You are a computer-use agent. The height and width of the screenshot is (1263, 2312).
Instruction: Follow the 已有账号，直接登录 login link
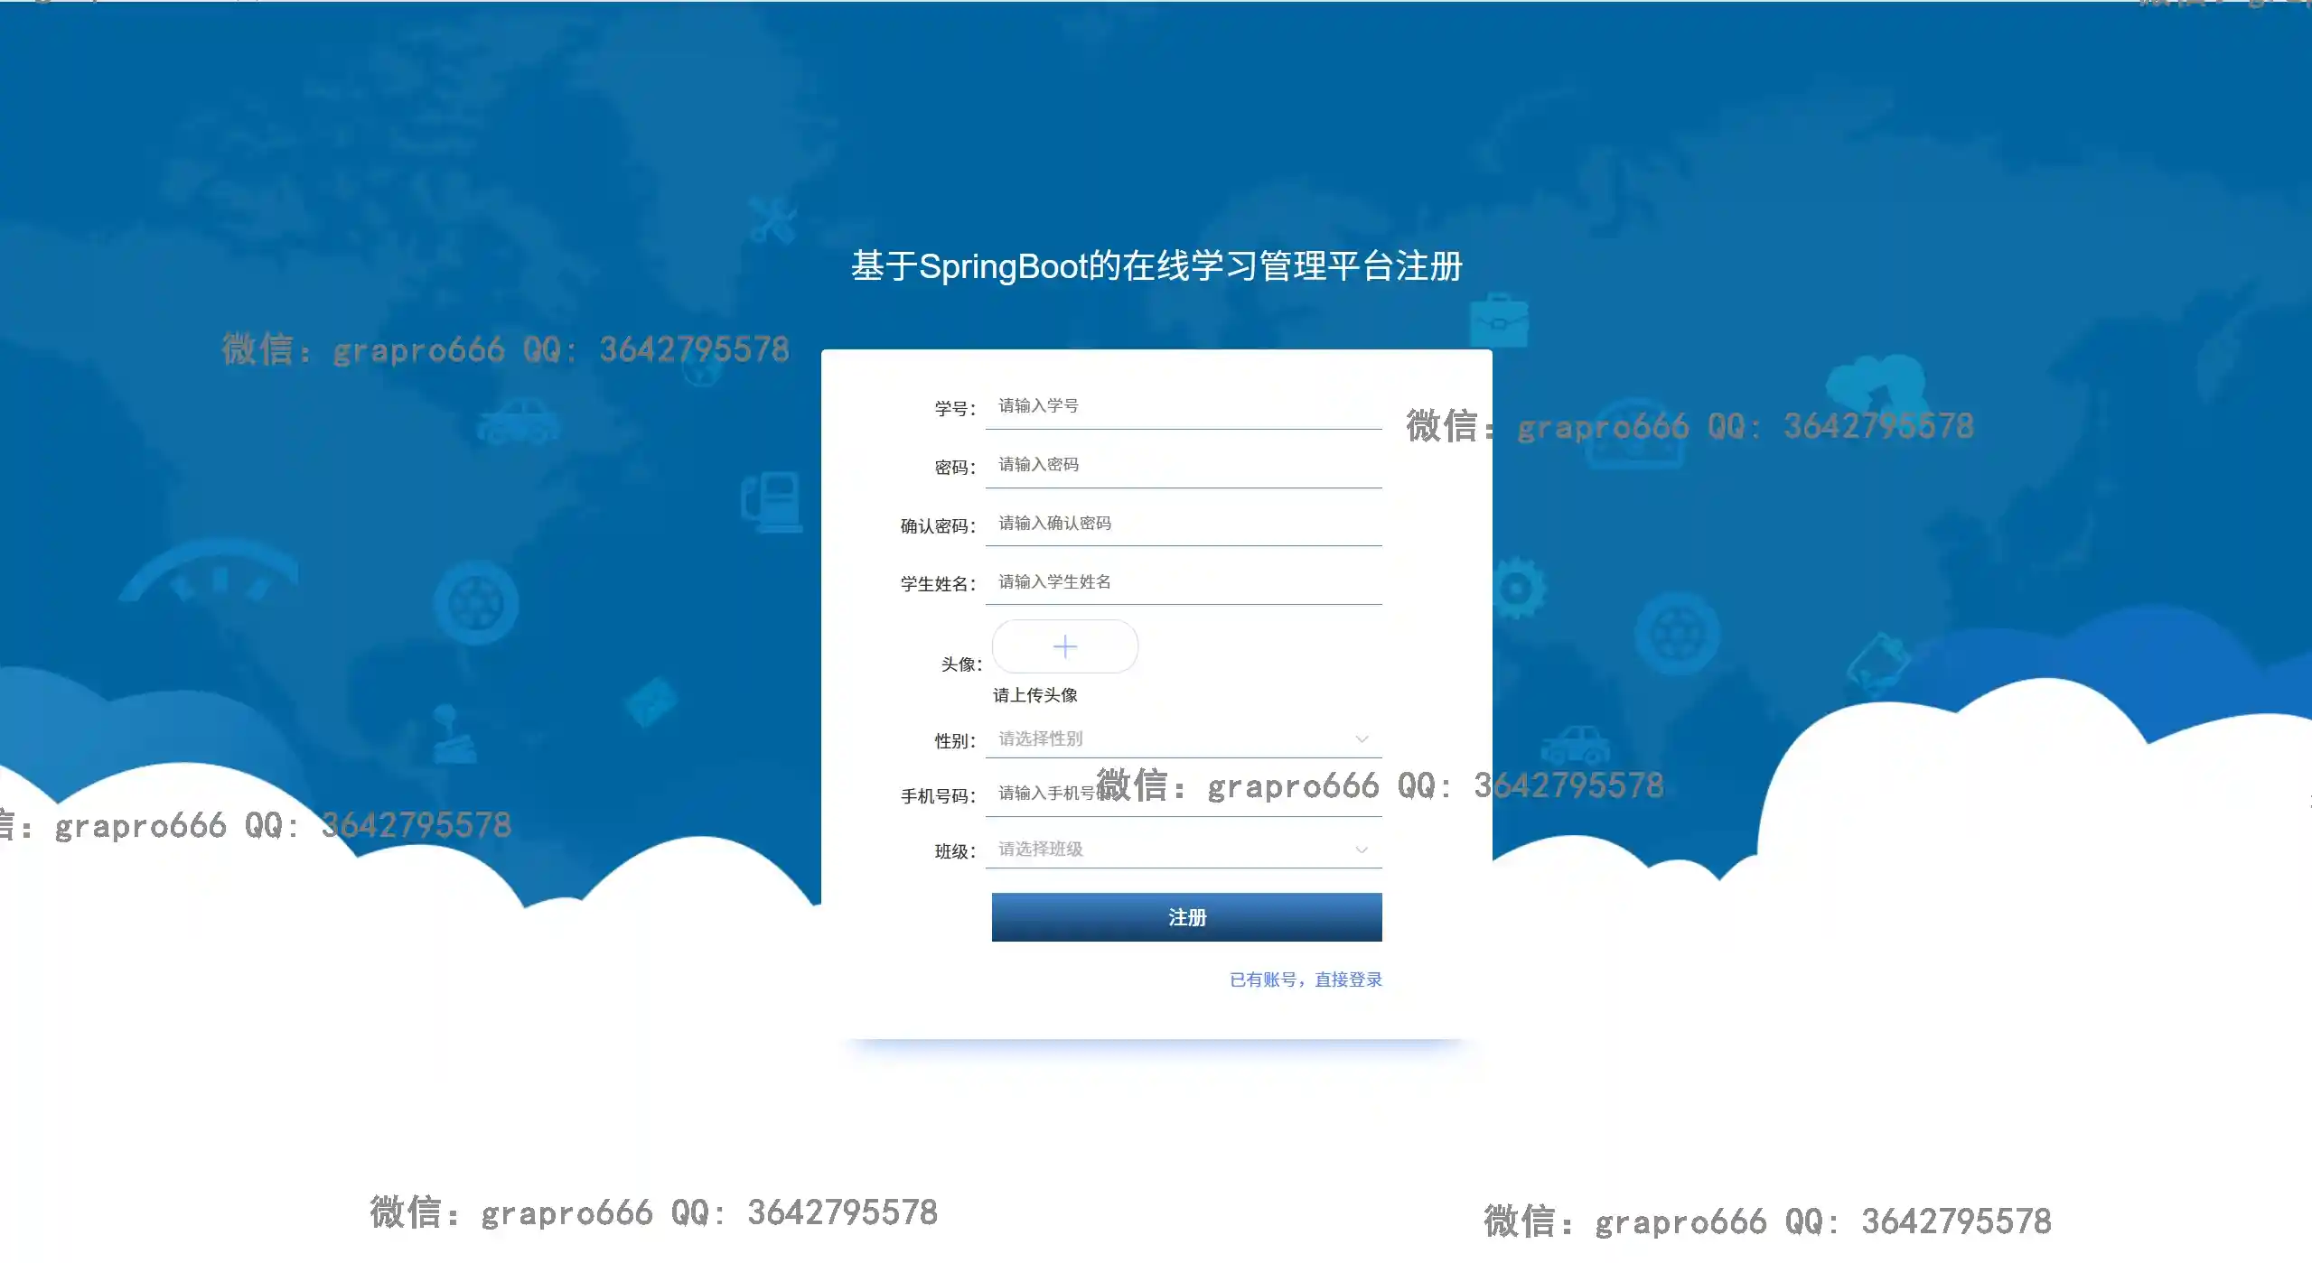pyautogui.click(x=1306, y=980)
